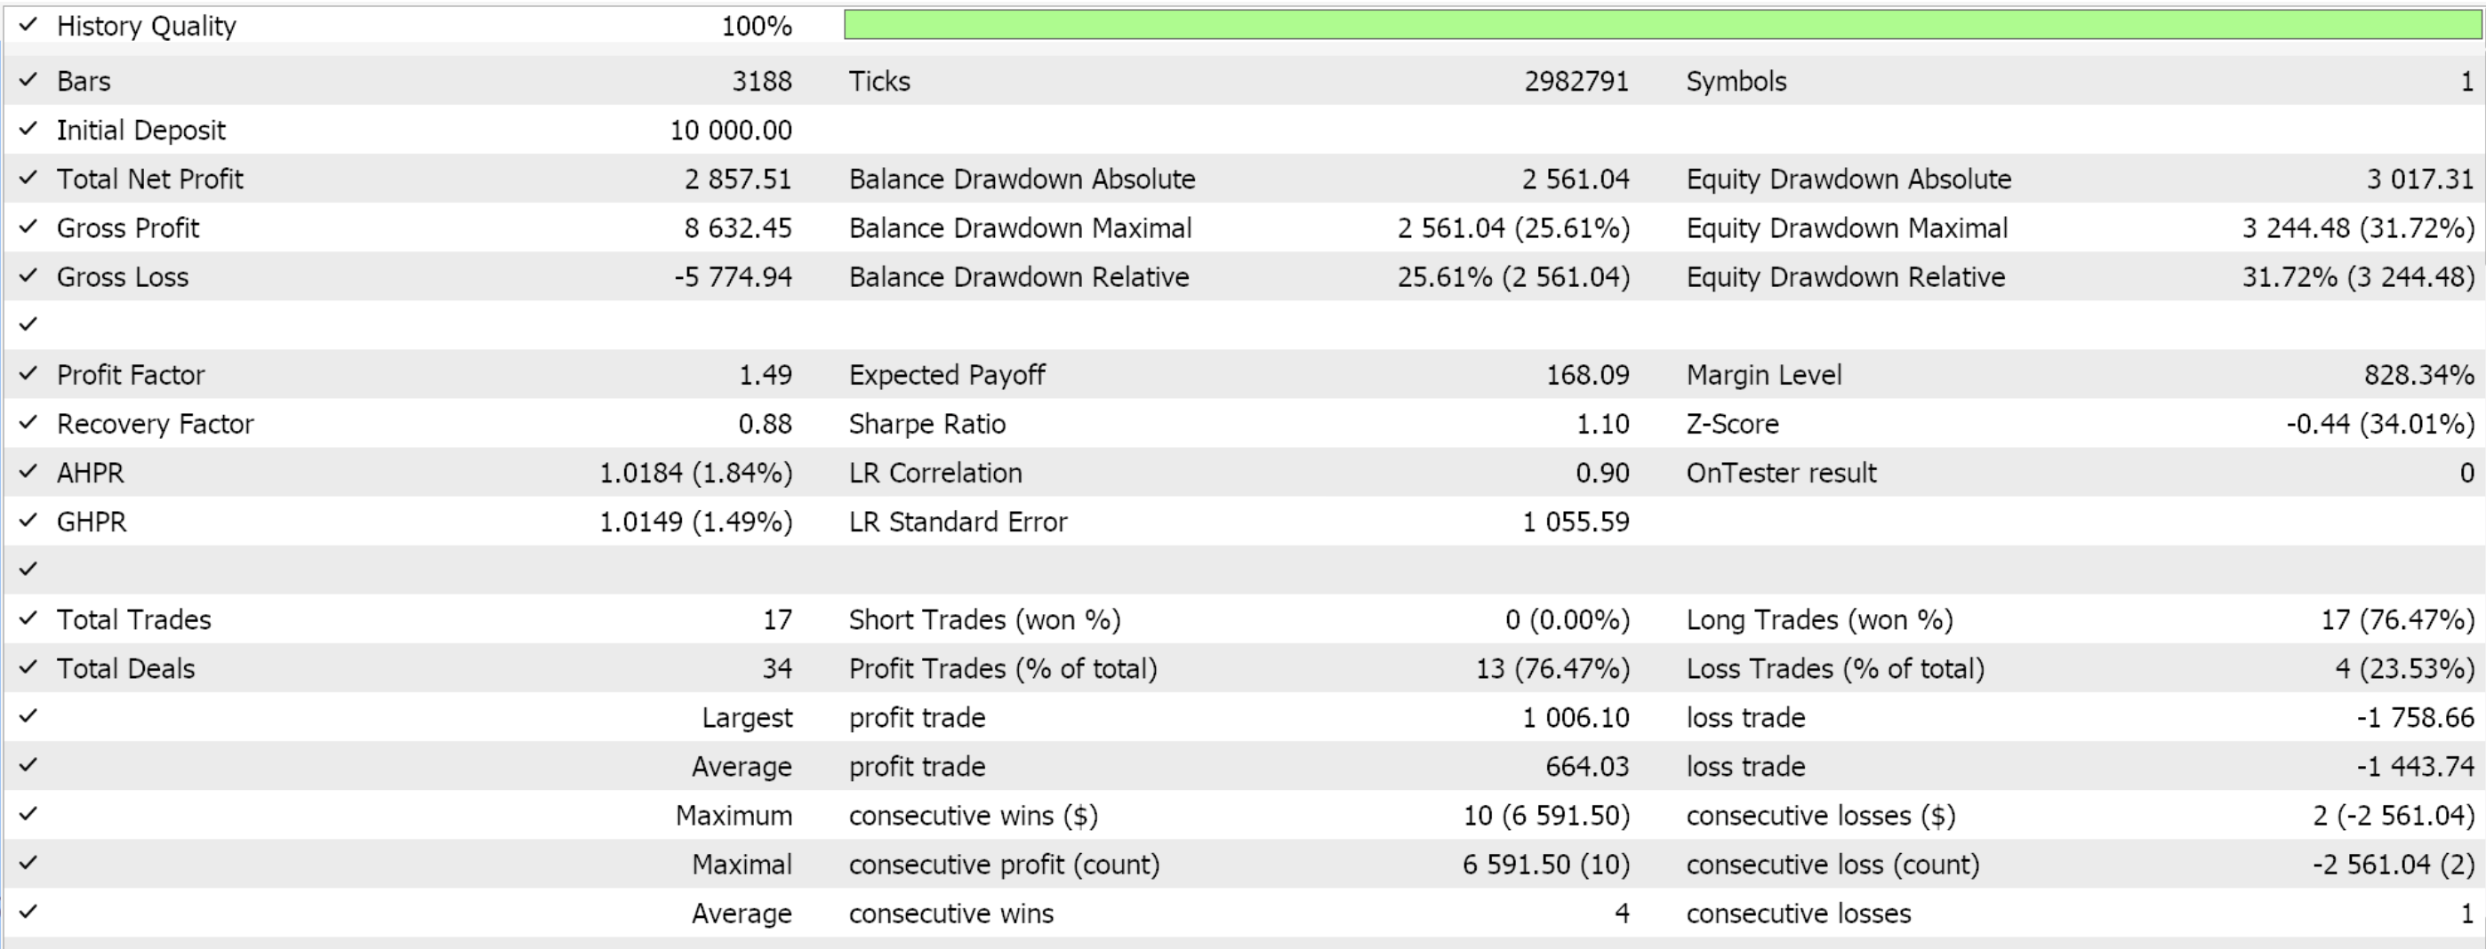Select the Long Trades value 17 (76.47%)
2486x949 pixels.
tap(2398, 620)
